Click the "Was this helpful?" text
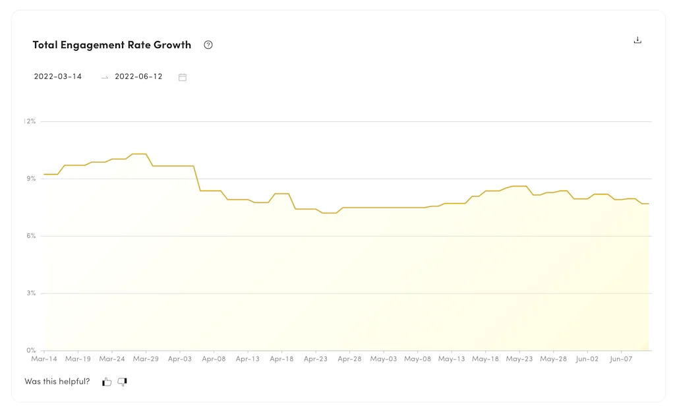Viewport: 675px width, 416px height. (x=57, y=382)
